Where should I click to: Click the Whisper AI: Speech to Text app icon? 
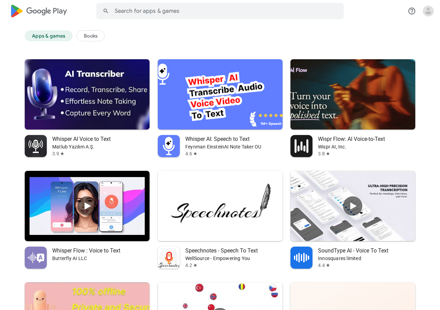pyautogui.click(x=169, y=146)
